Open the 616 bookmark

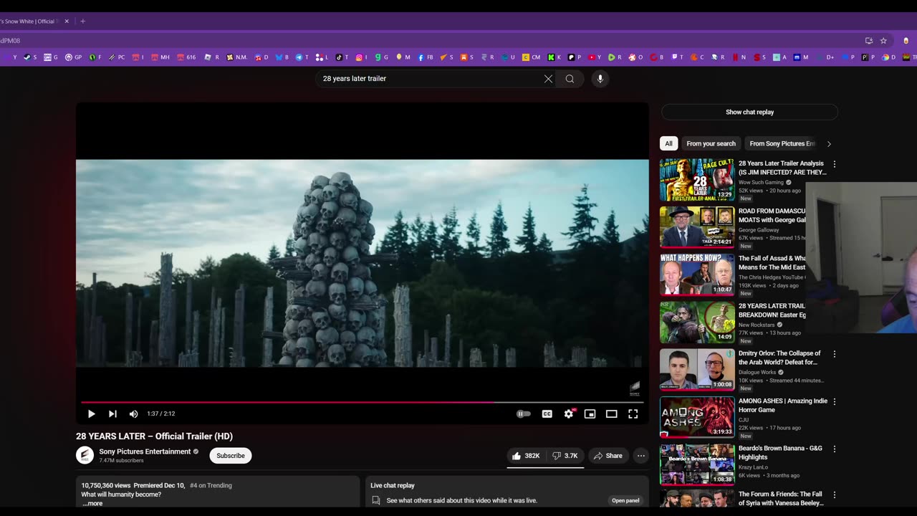pyautogui.click(x=186, y=57)
